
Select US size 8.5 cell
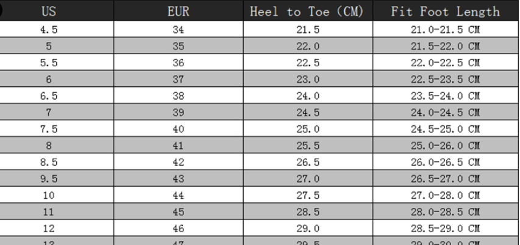[49, 162]
